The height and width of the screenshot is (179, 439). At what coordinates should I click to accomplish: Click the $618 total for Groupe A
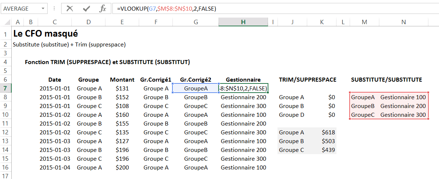[x=328, y=132]
